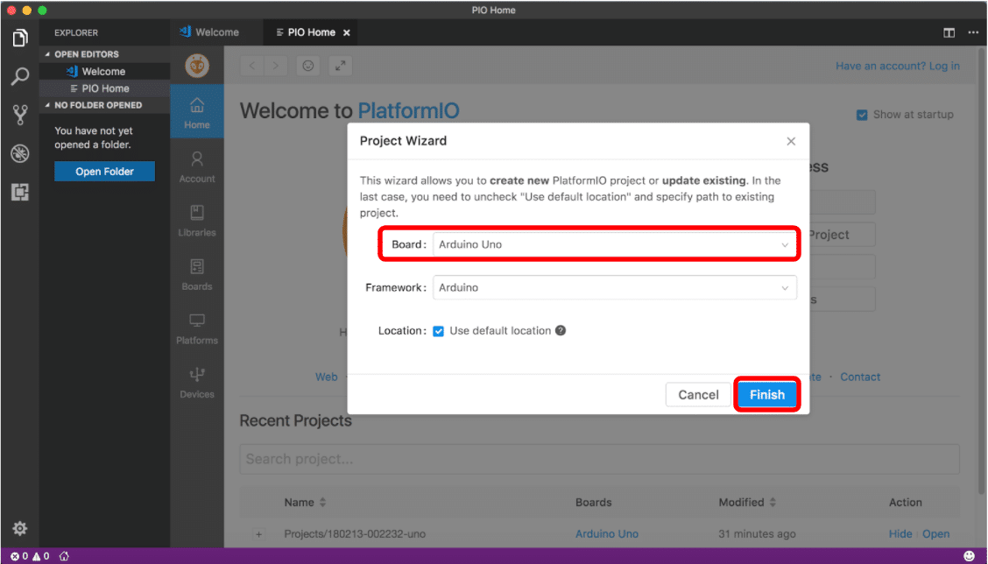This screenshot has width=988, height=564.
Task: Click the Cancel button in Project Wizard
Action: (x=698, y=394)
